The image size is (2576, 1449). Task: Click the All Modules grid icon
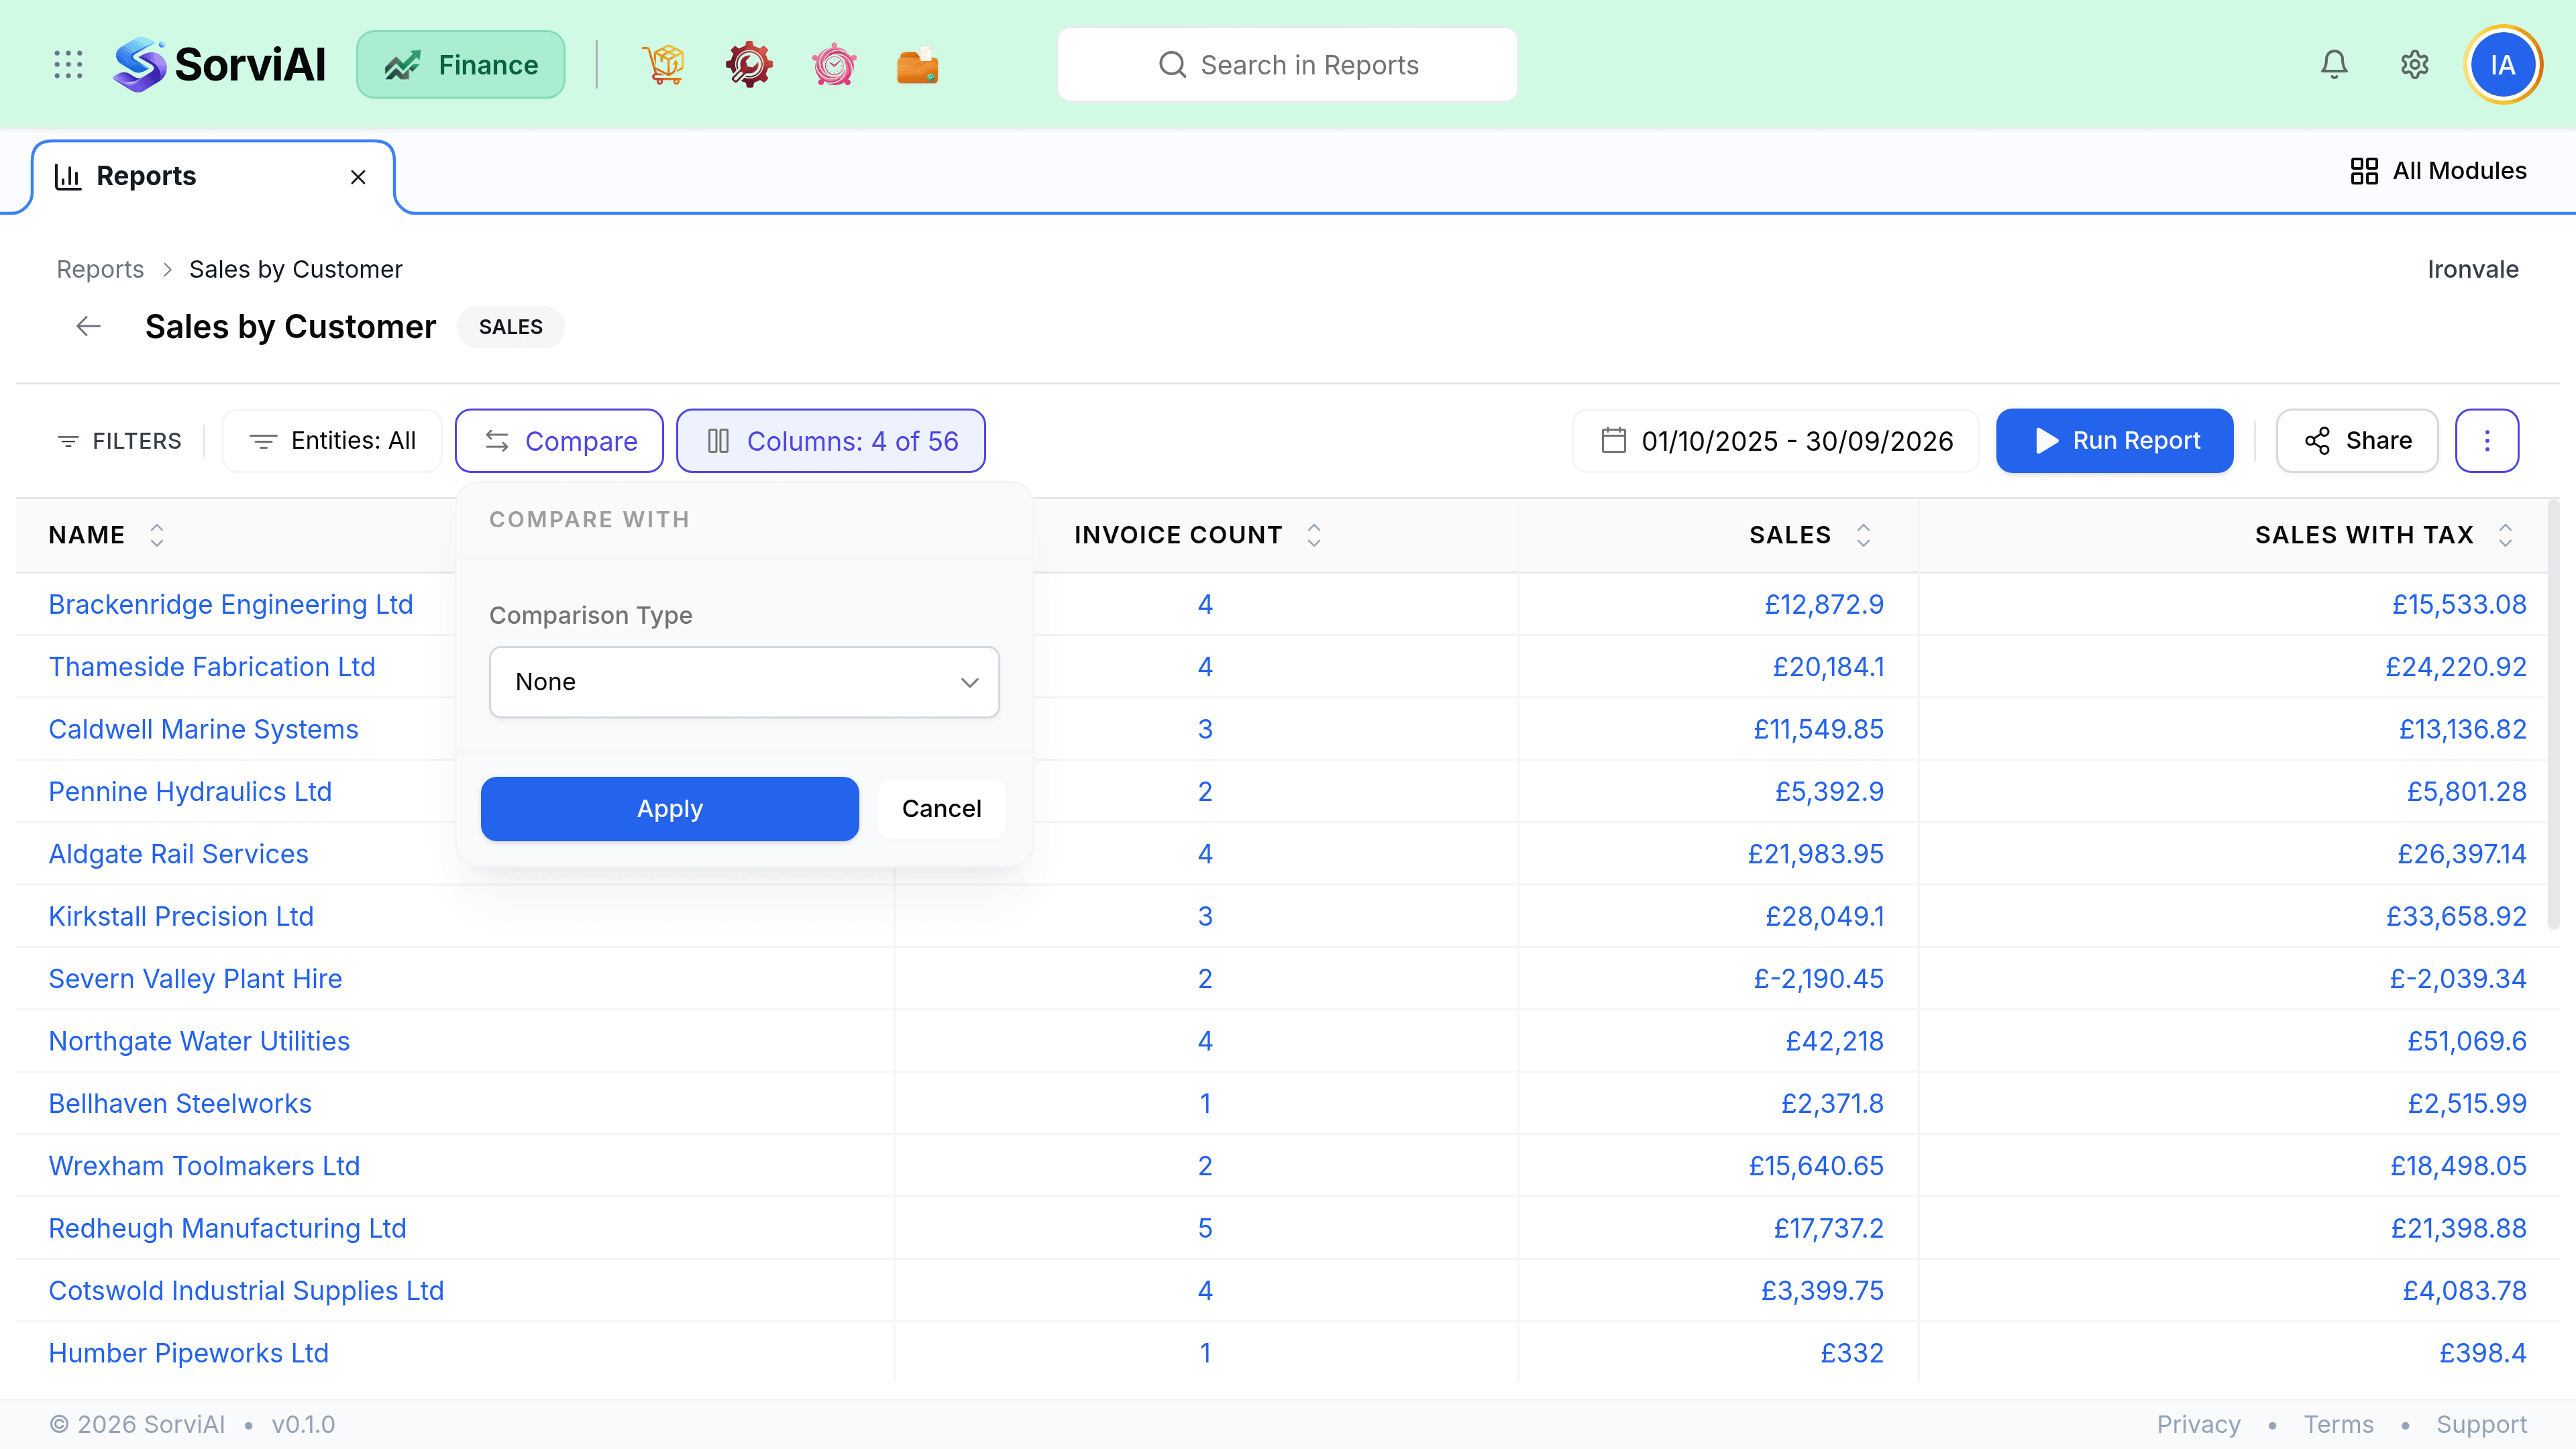pos(2364,171)
